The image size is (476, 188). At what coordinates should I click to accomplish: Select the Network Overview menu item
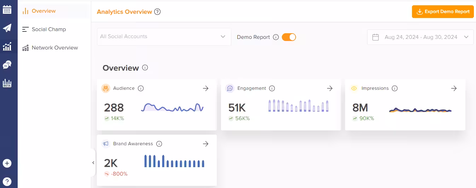tap(54, 48)
